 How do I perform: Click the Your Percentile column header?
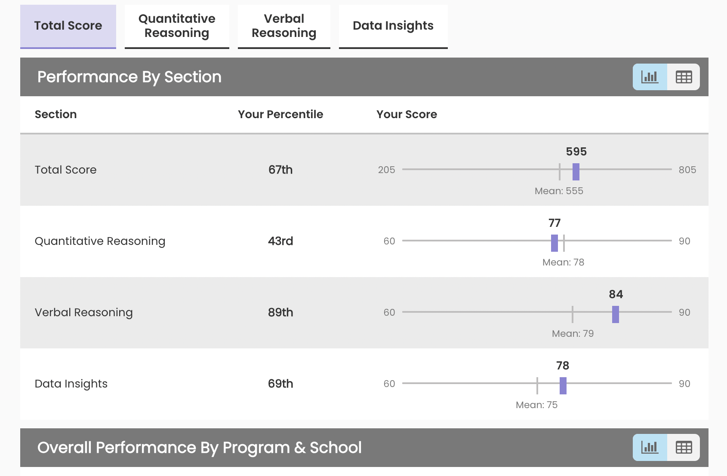click(280, 114)
